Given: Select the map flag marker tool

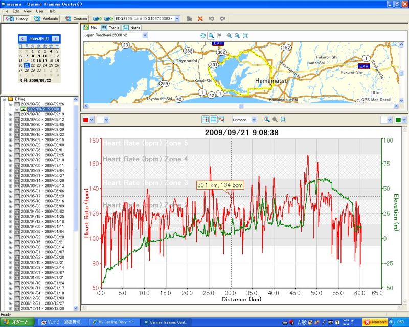Looking at the screenshot, I should point(219,35).
